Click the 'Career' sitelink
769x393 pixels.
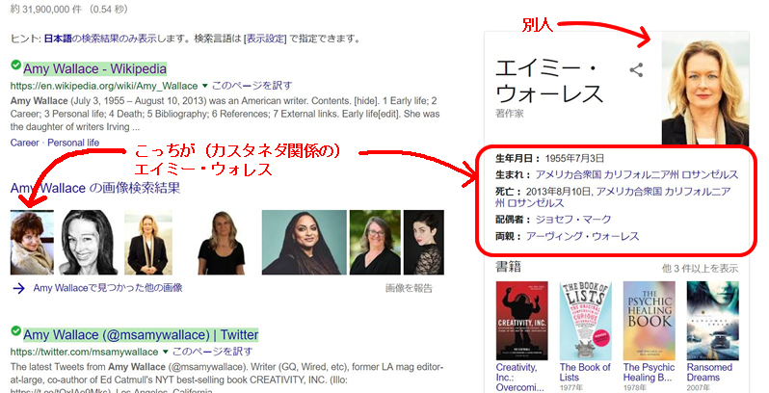click(x=24, y=143)
